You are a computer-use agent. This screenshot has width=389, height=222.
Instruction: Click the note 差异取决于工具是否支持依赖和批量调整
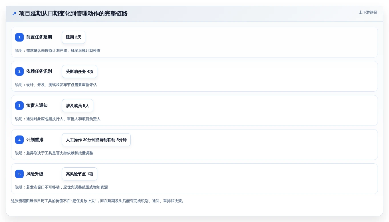[54, 153]
